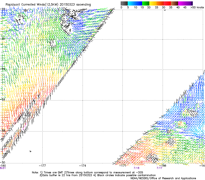This screenshot has height=180, width=205.
Task: Click the purple "7:16" time label
Action: click(136, 168)
